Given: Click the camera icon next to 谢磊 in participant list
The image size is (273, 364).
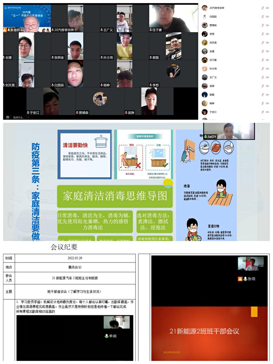Looking at the screenshot, I should 268,95.
